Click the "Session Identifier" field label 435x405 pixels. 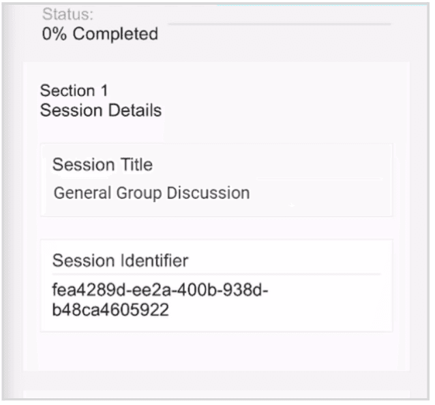pos(121,261)
